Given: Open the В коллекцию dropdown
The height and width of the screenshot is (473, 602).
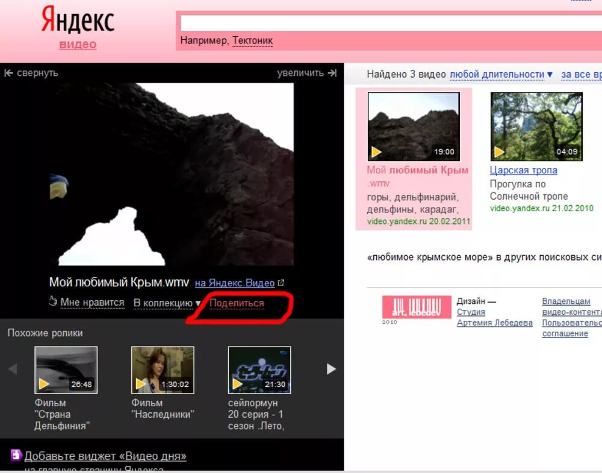Looking at the screenshot, I should coord(167,303).
